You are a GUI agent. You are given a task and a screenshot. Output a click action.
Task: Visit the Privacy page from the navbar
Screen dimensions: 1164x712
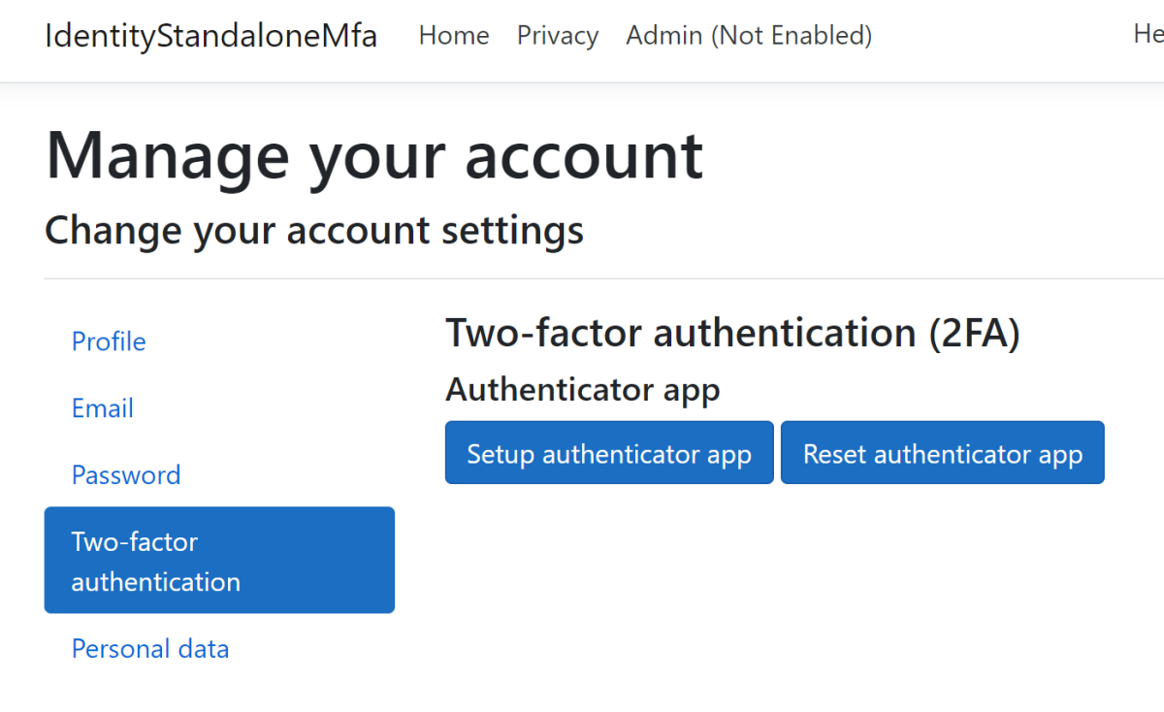[x=557, y=35]
